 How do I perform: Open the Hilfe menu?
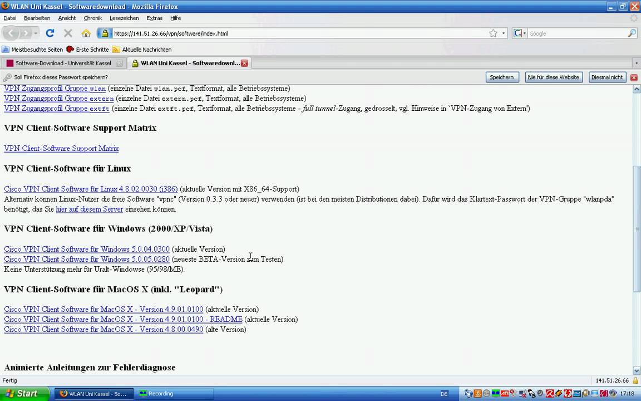(176, 18)
